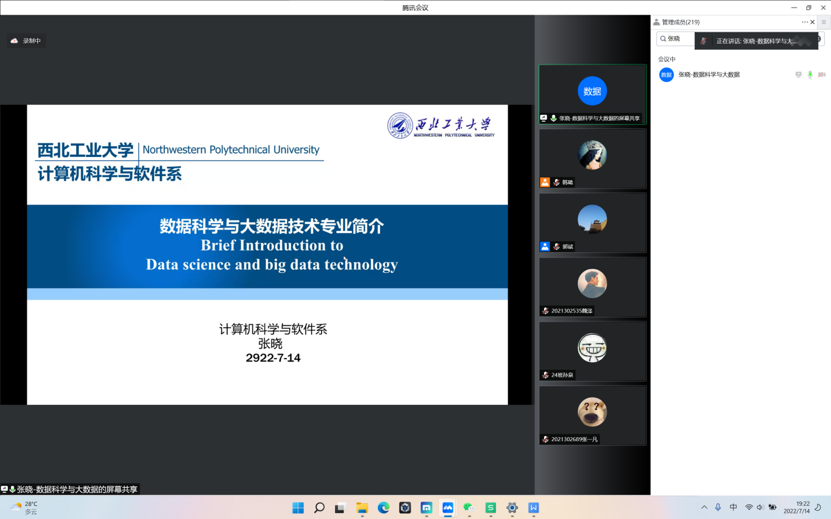
Task: Click the member search field containing 张晓
Action: click(676, 38)
